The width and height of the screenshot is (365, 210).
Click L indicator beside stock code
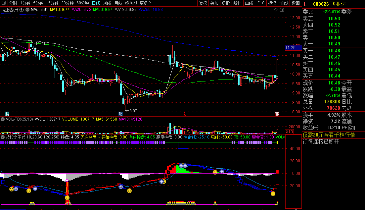click(305, 4)
